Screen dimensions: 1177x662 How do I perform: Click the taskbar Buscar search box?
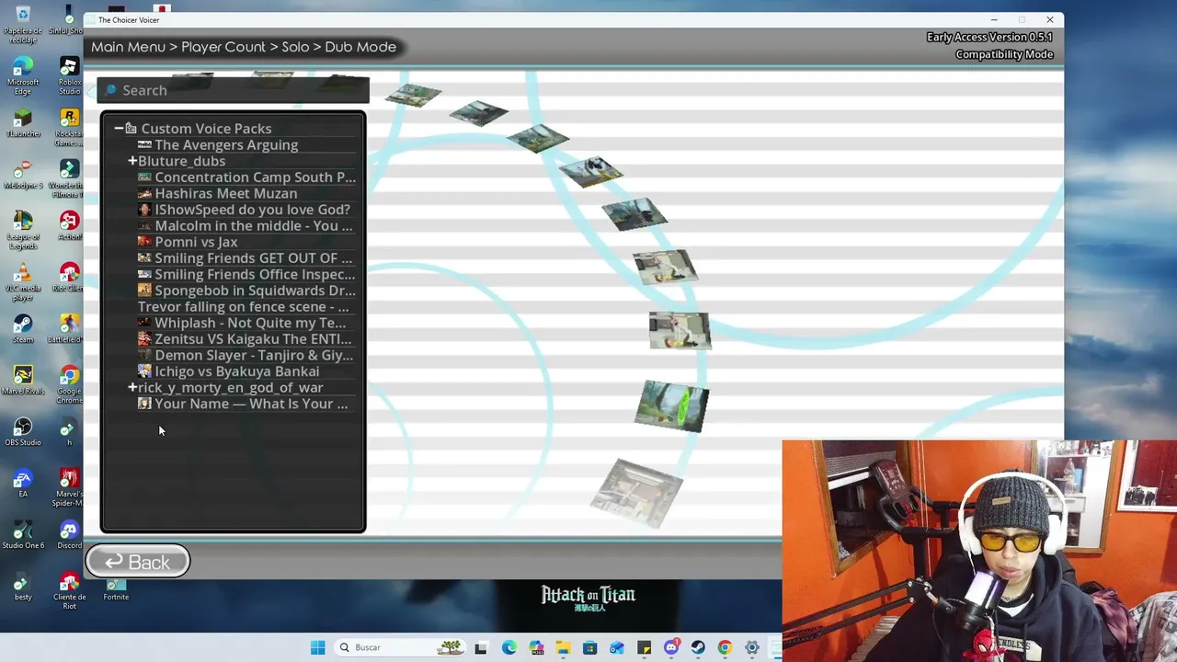[x=400, y=647]
